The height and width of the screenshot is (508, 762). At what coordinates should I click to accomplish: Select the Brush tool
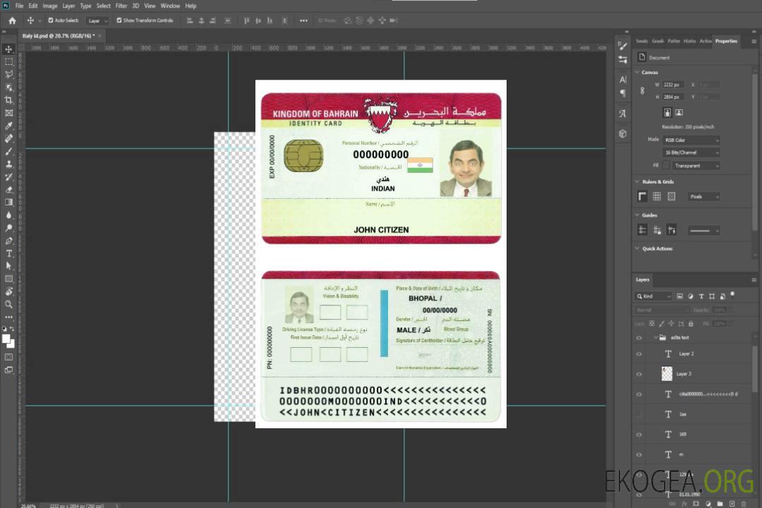click(x=8, y=151)
